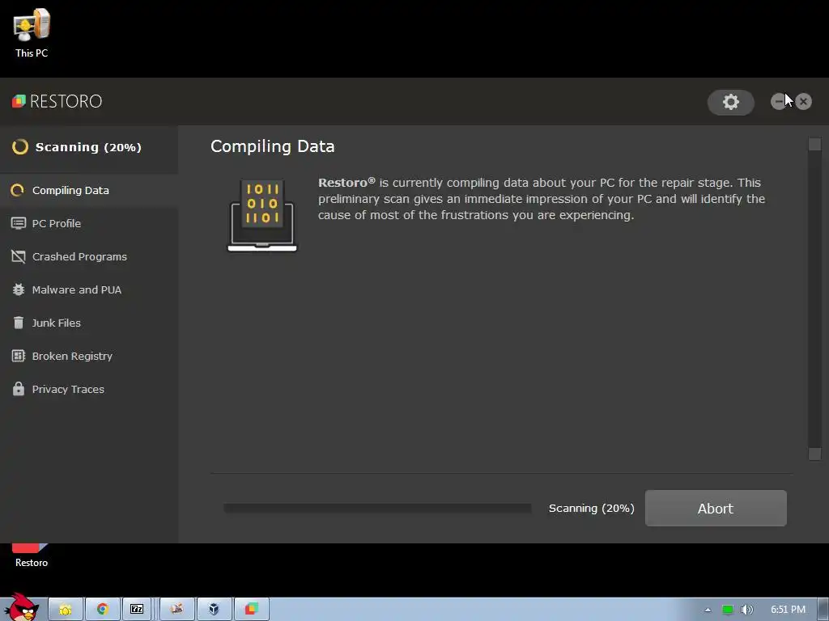The image size is (829, 621).
Task: Click the Scanning (20%) spinner icon in the sidebar
Action: tap(20, 147)
